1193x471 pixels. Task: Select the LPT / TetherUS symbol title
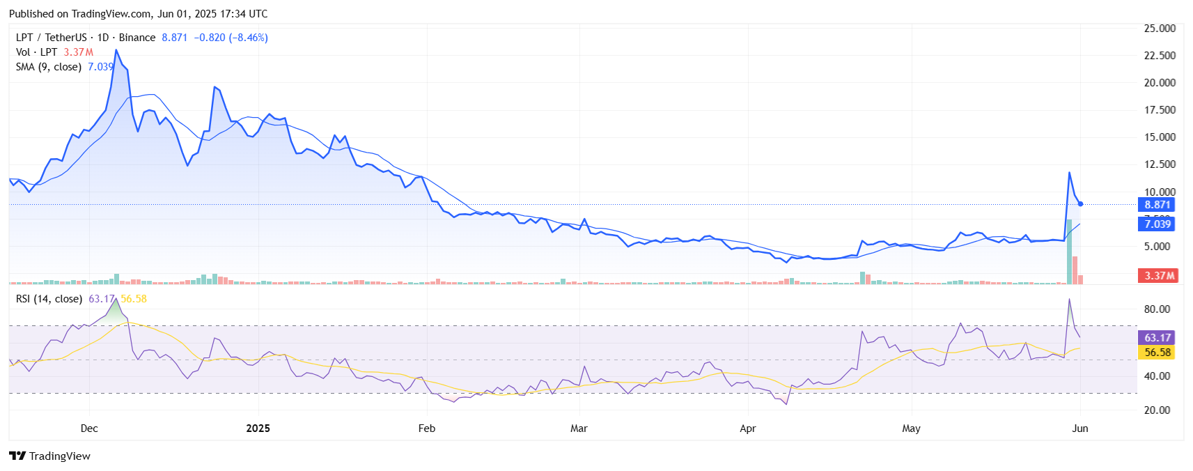51,38
